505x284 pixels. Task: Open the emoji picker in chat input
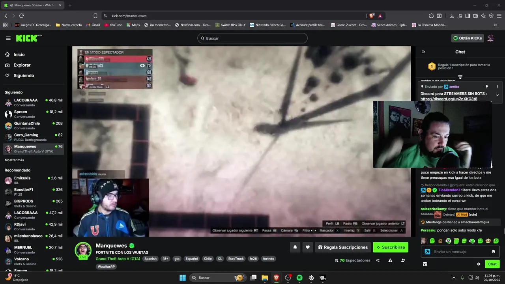(x=494, y=252)
